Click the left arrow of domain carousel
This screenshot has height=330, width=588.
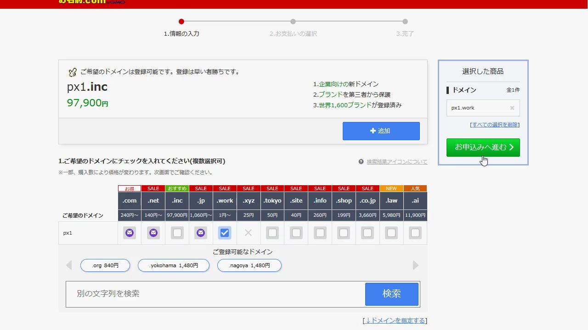[69, 265]
